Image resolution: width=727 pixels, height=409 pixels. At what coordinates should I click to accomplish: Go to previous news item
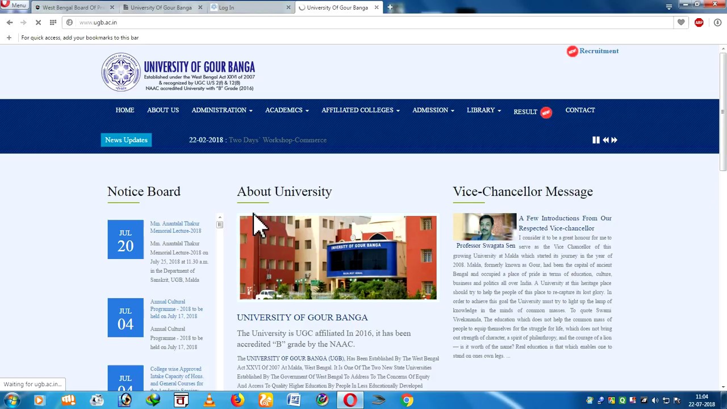pos(605,140)
